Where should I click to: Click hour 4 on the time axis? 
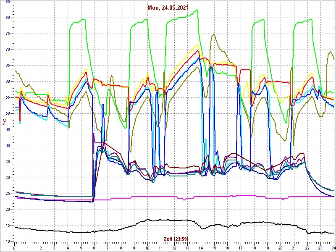[x=68, y=248]
